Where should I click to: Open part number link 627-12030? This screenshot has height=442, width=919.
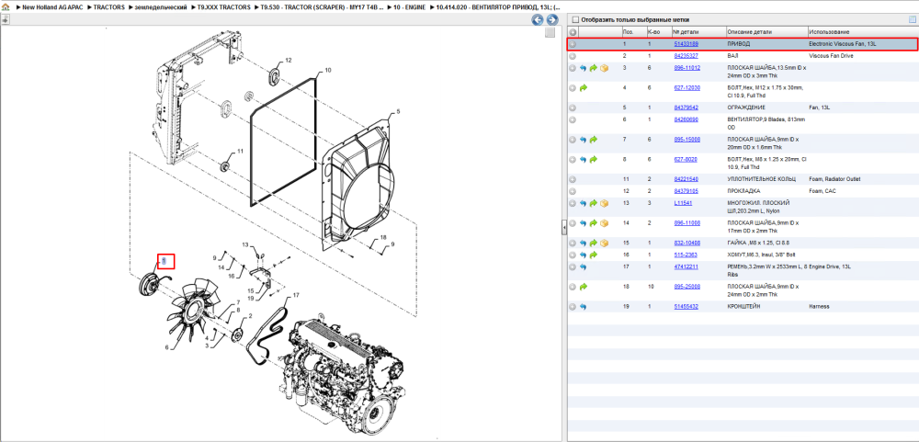coord(686,88)
